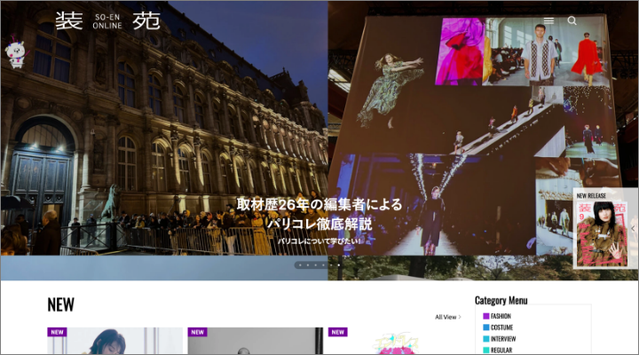
Task: Open the New Release magazine cover
Action: pos(601,233)
